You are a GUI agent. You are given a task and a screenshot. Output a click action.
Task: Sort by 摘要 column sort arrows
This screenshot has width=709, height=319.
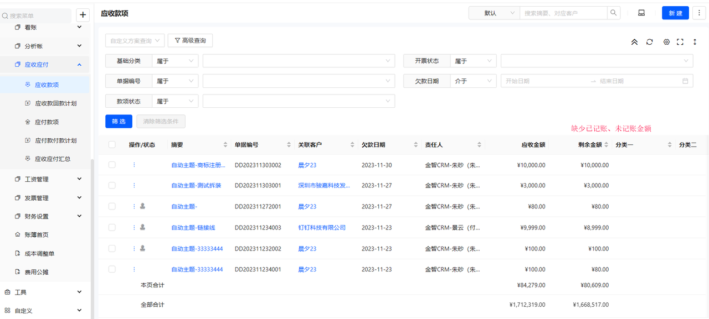pos(225,145)
